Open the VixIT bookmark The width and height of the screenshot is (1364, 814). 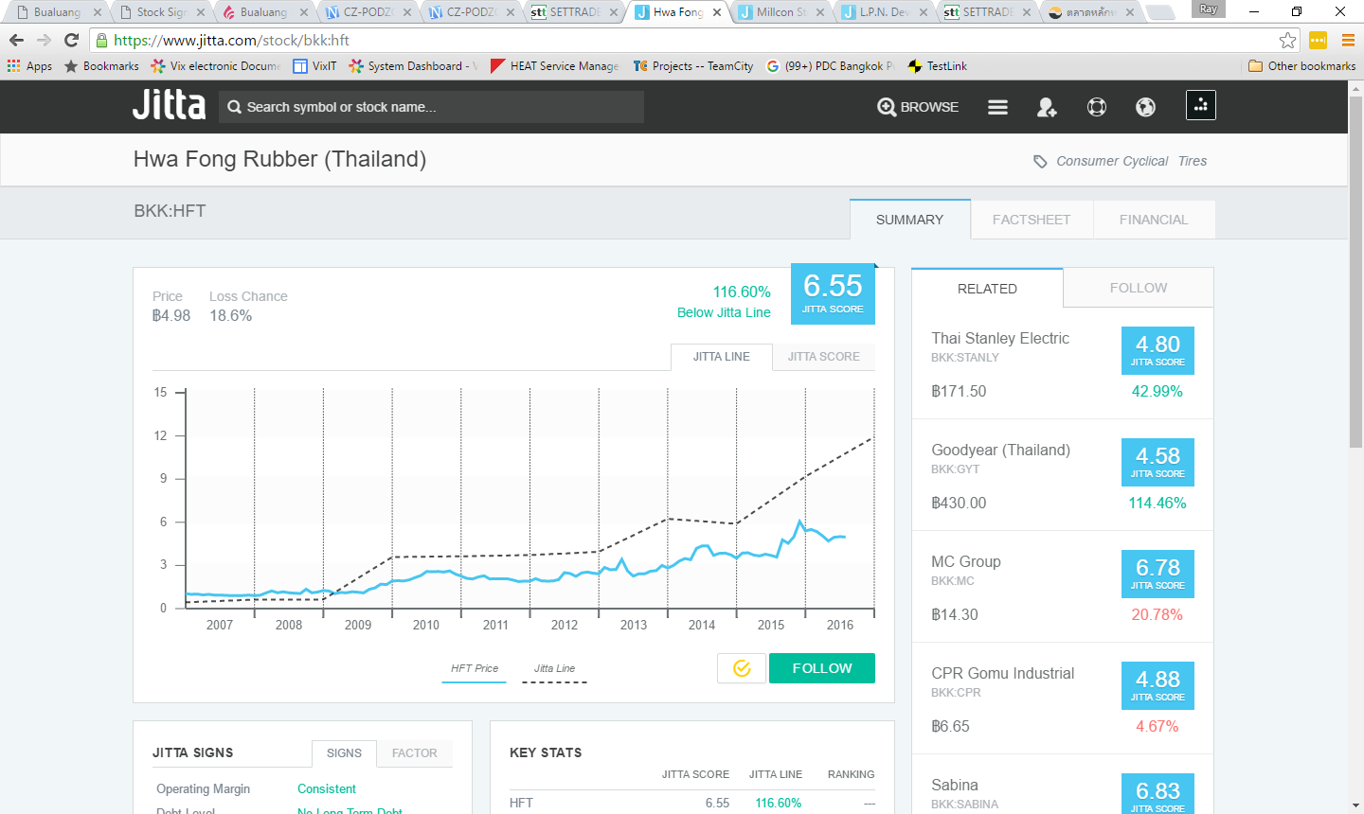(314, 66)
